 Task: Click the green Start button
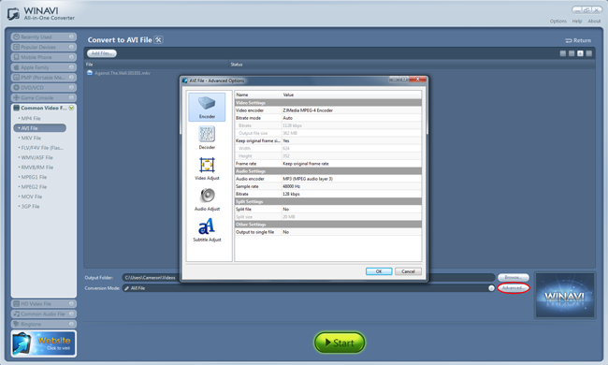340,343
